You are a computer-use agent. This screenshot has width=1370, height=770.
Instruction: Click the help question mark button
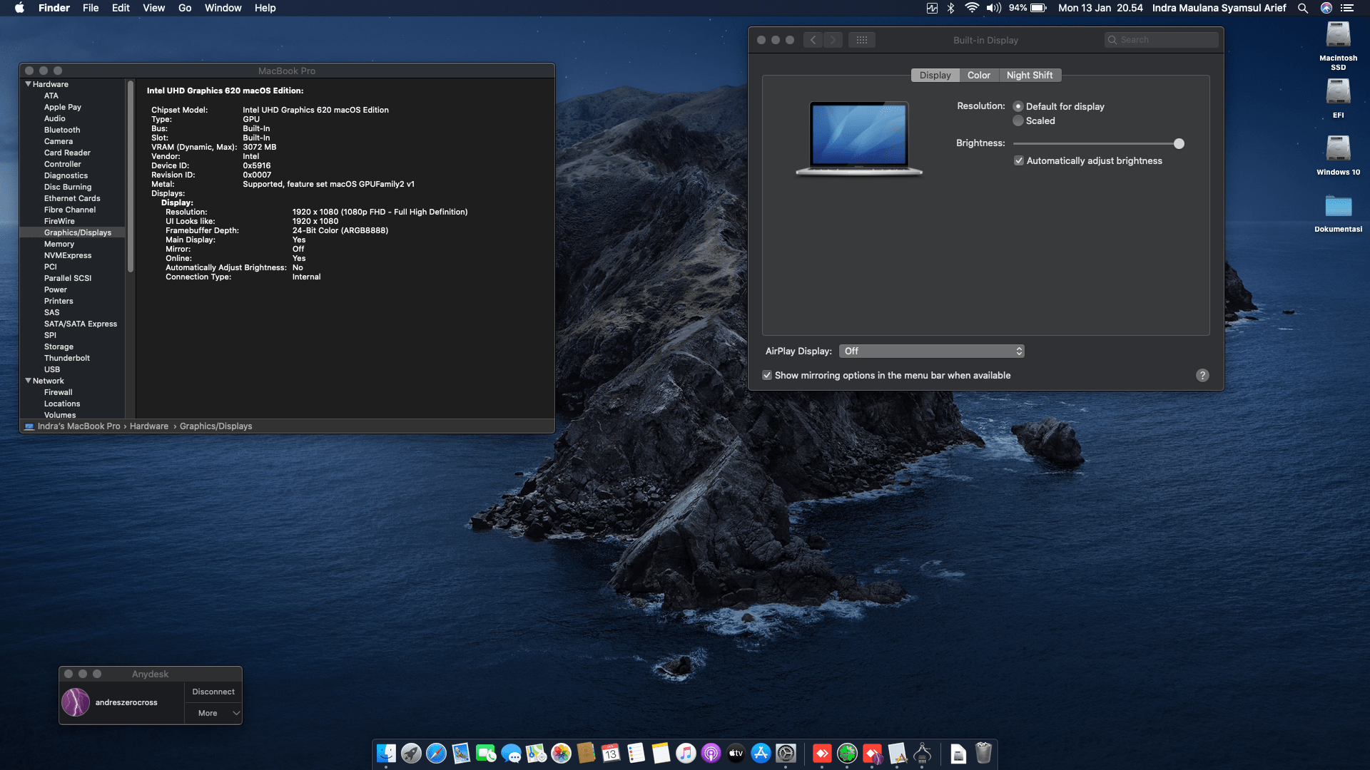[1202, 375]
